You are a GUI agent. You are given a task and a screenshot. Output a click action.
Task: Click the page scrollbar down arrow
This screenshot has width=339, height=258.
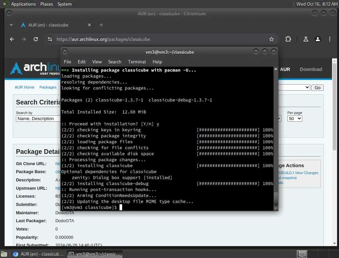point(334,243)
